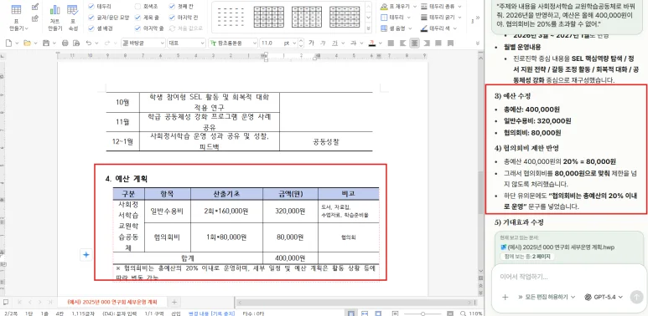Image resolution: width=648 pixels, height=316 pixels.
Task: Expand the table style gallery
Action: click(x=369, y=28)
